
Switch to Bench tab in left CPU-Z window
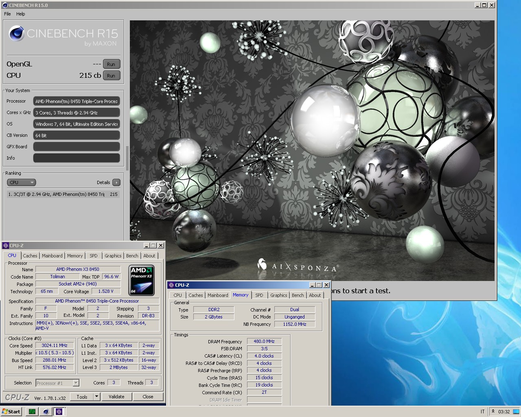pos(132,256)
